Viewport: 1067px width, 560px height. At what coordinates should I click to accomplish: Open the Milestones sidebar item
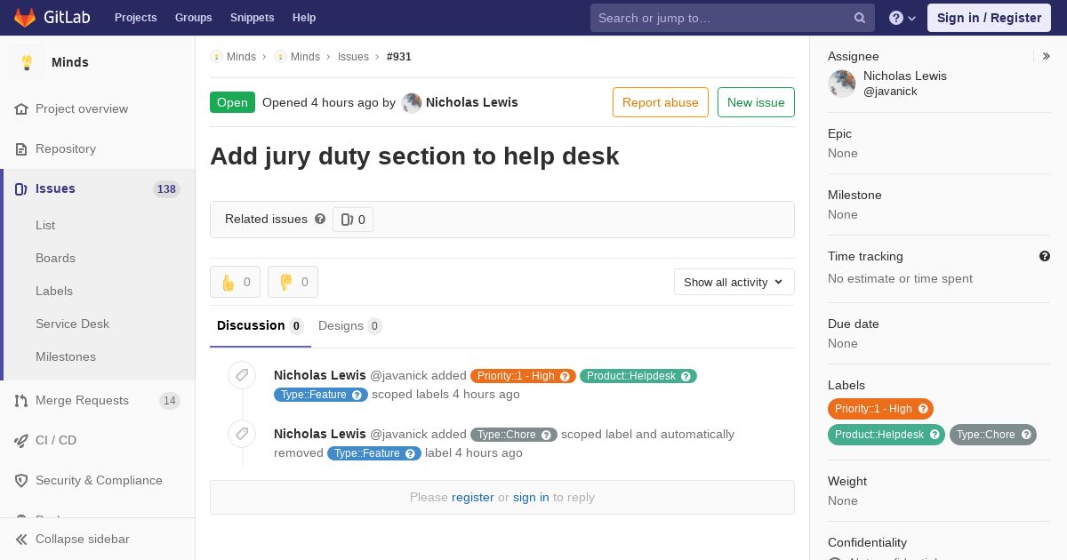click(66, 356)
